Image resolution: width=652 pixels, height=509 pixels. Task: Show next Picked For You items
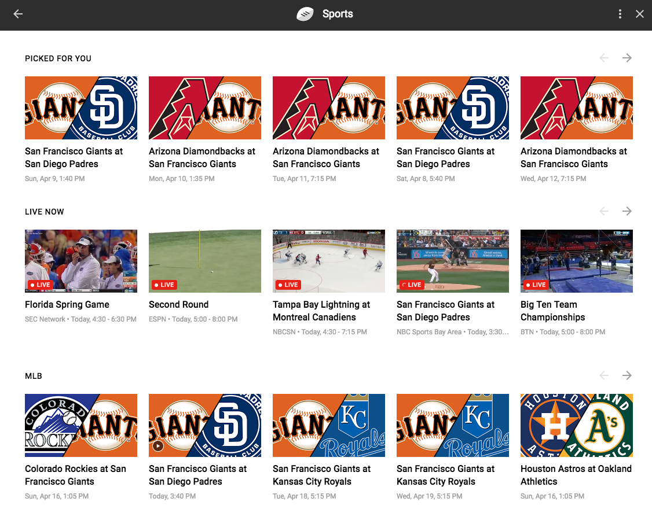(x=627, y=58)
